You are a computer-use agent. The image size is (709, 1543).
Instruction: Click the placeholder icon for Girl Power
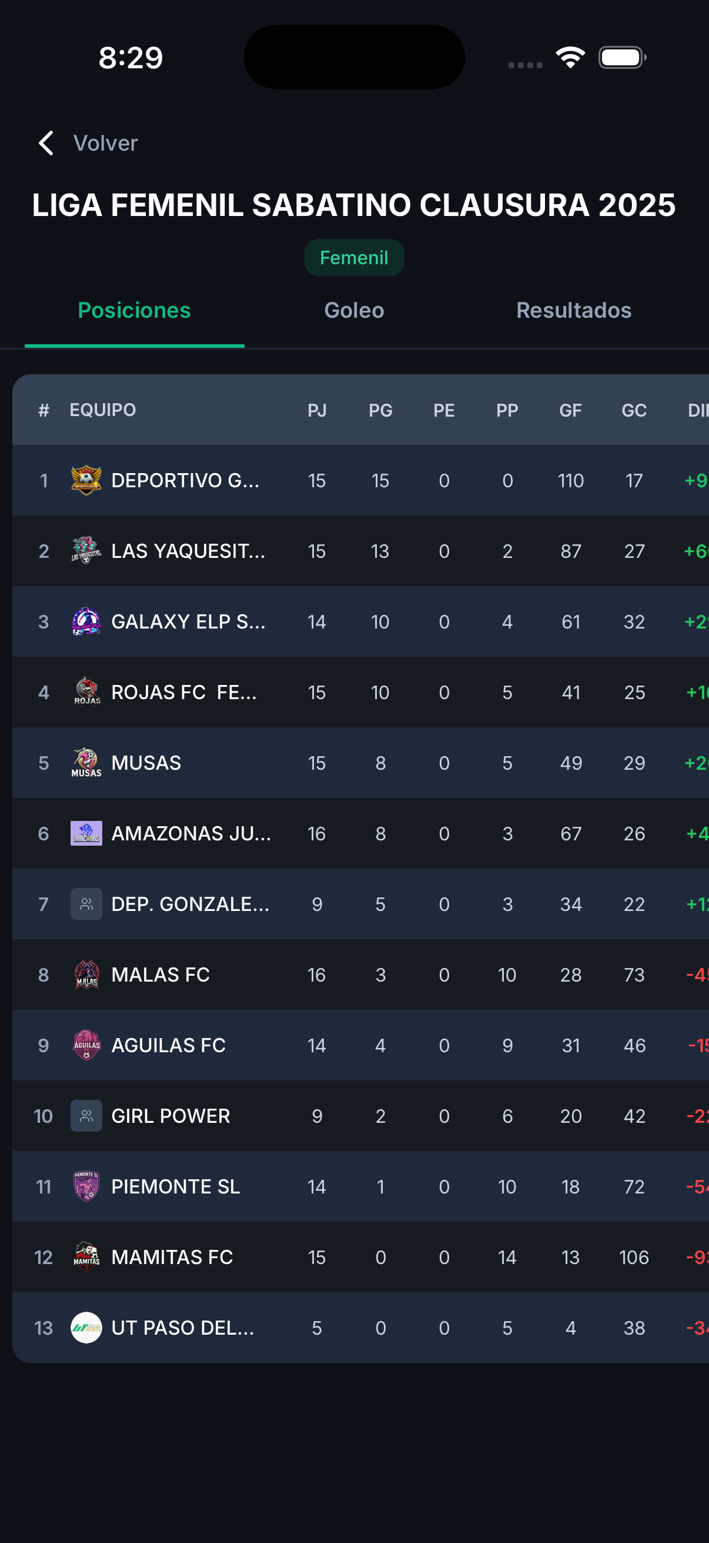tap(86, 1116)
